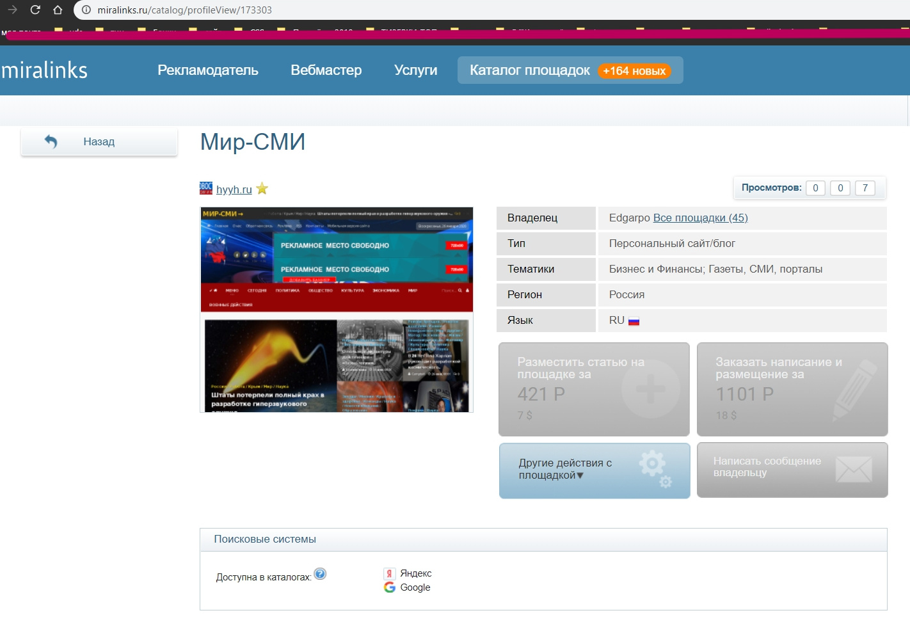Open the Услуги menu
910x622 pixels.
click(416, 70)
